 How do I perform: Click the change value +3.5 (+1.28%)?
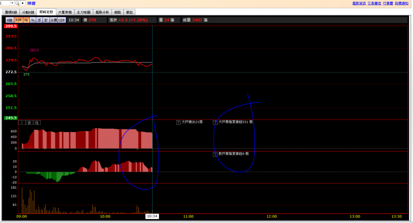pos(133,20)
